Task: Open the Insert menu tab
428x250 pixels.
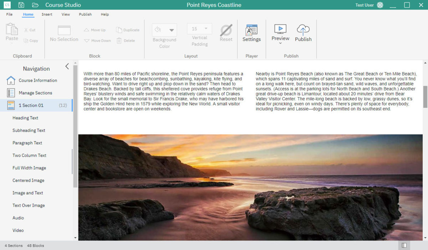Action: pyautogui.click(x=47, y=15)
